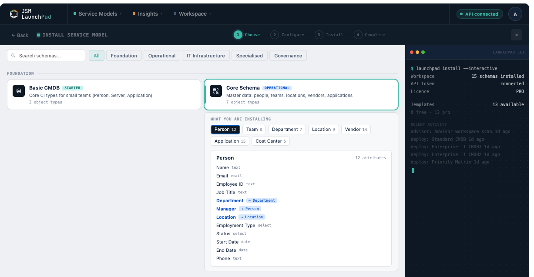Select the 'Governance' category tab

pos(288,56)
